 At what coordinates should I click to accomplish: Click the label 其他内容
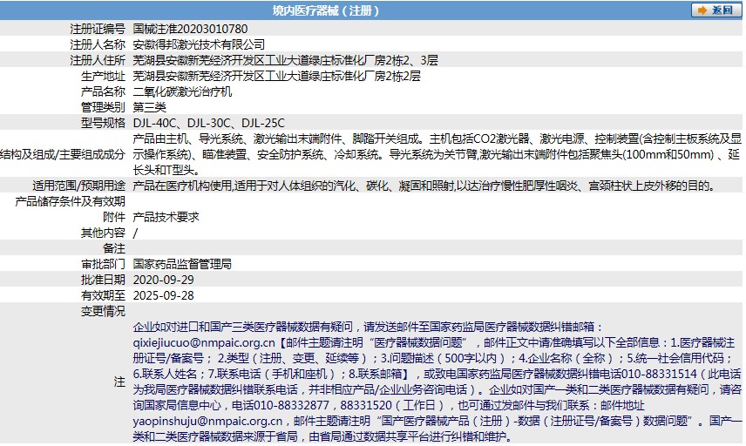(x=103, y=233)
